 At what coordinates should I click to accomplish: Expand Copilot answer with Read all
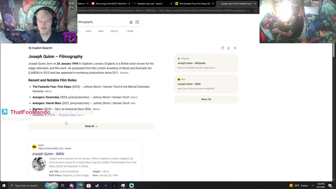point(91,126)
